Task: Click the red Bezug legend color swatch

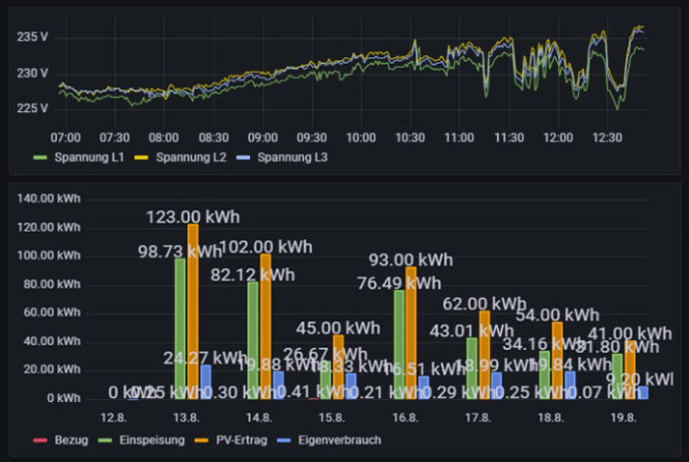Action: coord(40,440)
